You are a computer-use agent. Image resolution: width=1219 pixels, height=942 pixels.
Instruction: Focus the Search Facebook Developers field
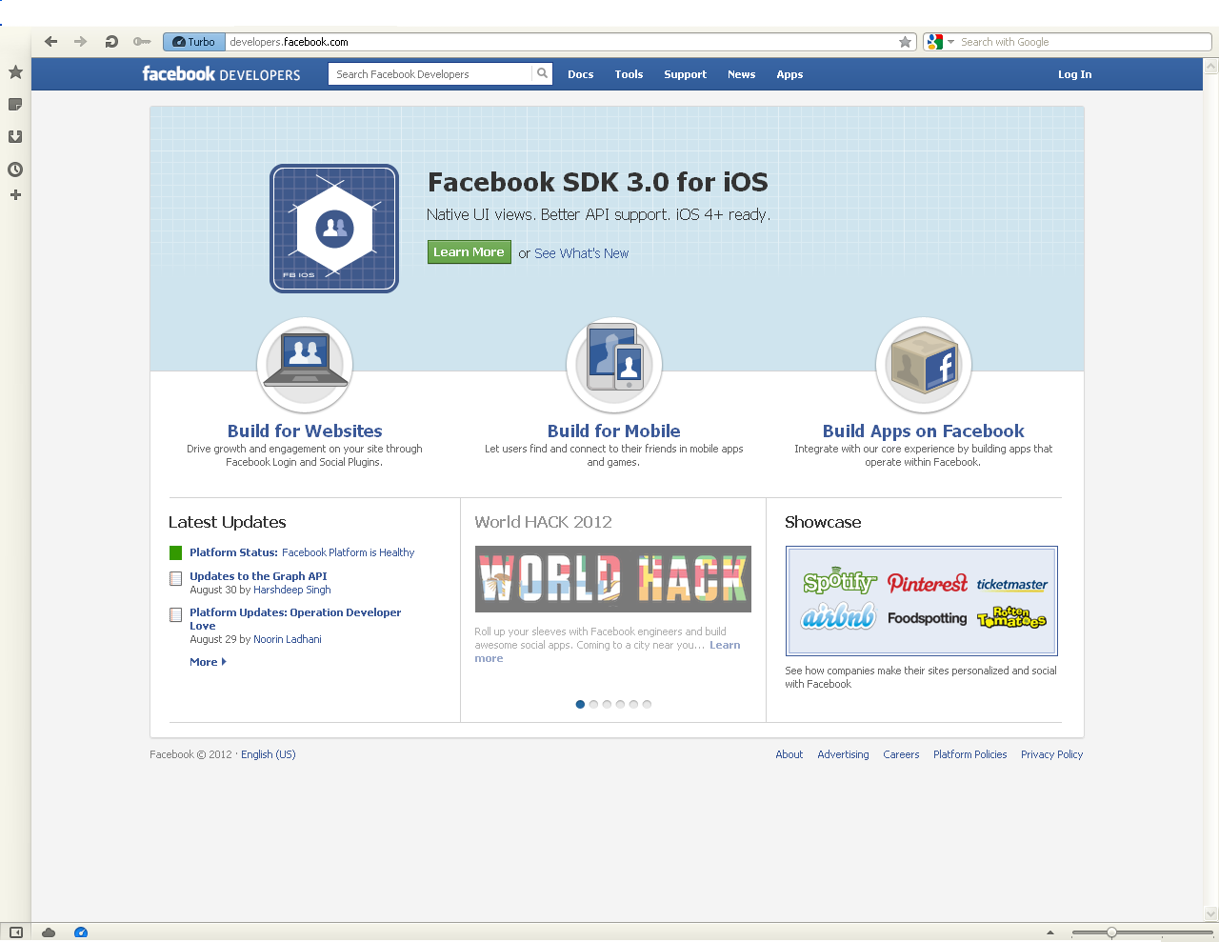tap(430, 73)
